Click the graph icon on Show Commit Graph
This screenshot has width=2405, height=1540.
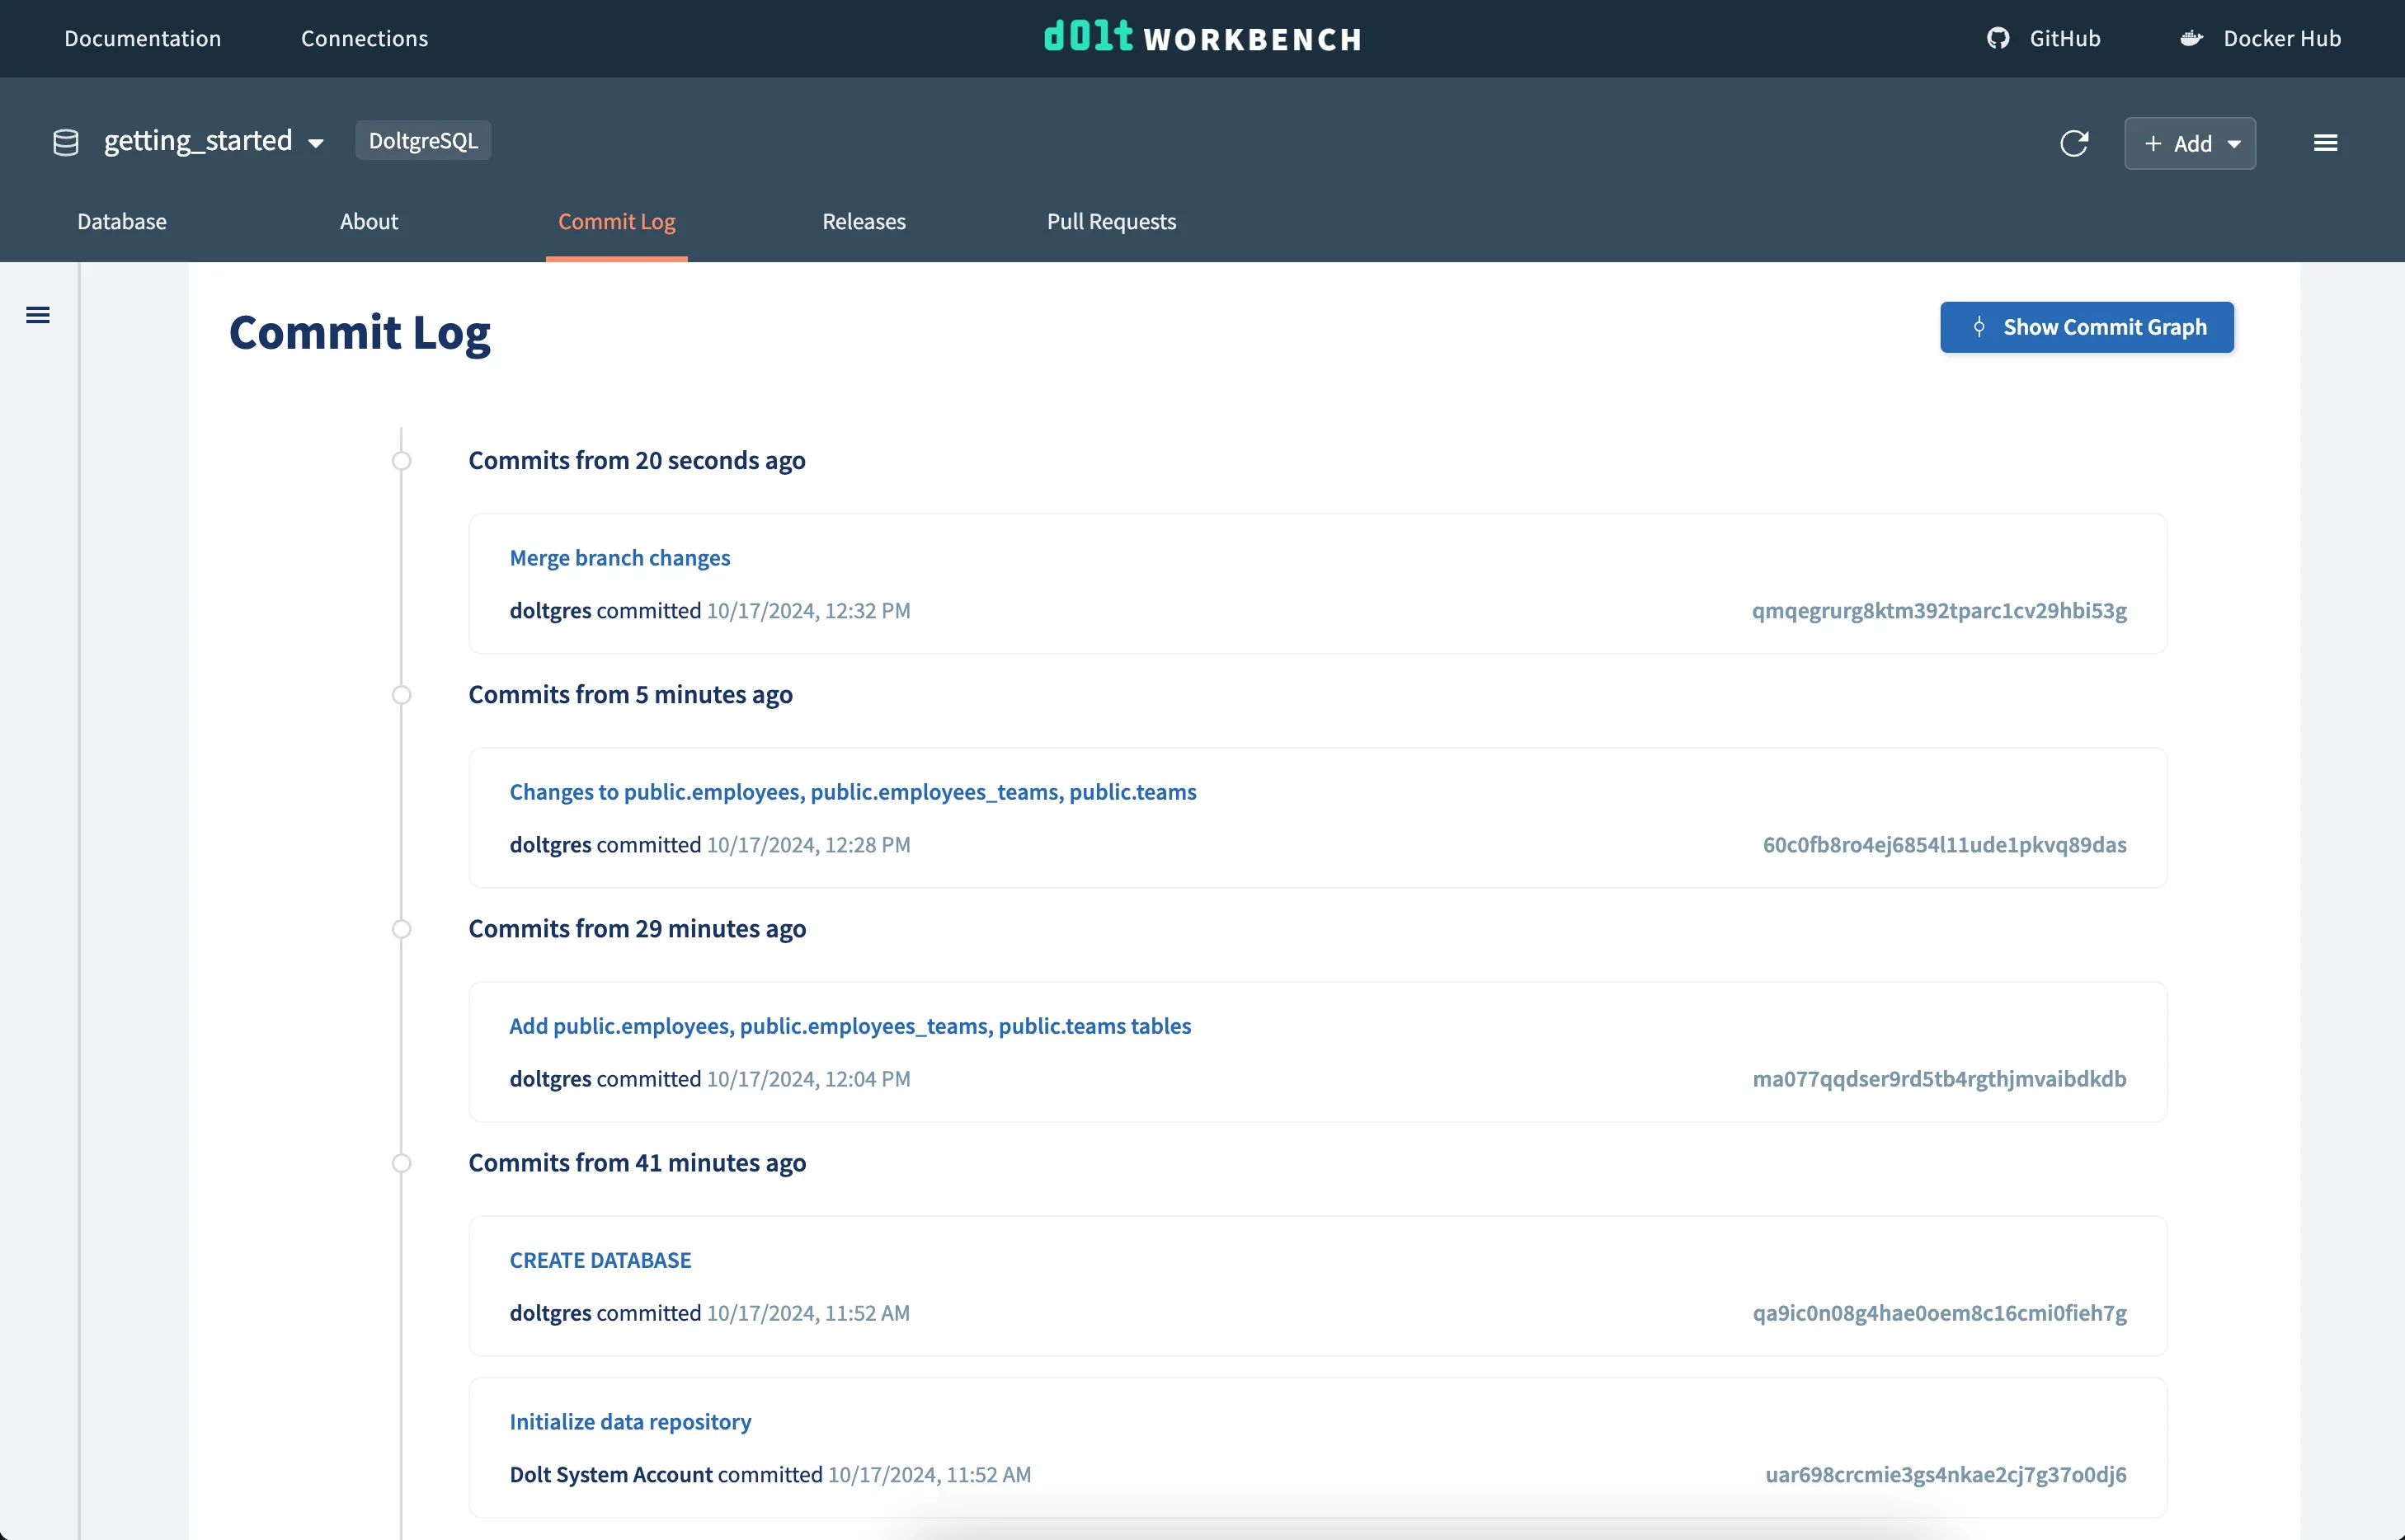[1979, 327]
